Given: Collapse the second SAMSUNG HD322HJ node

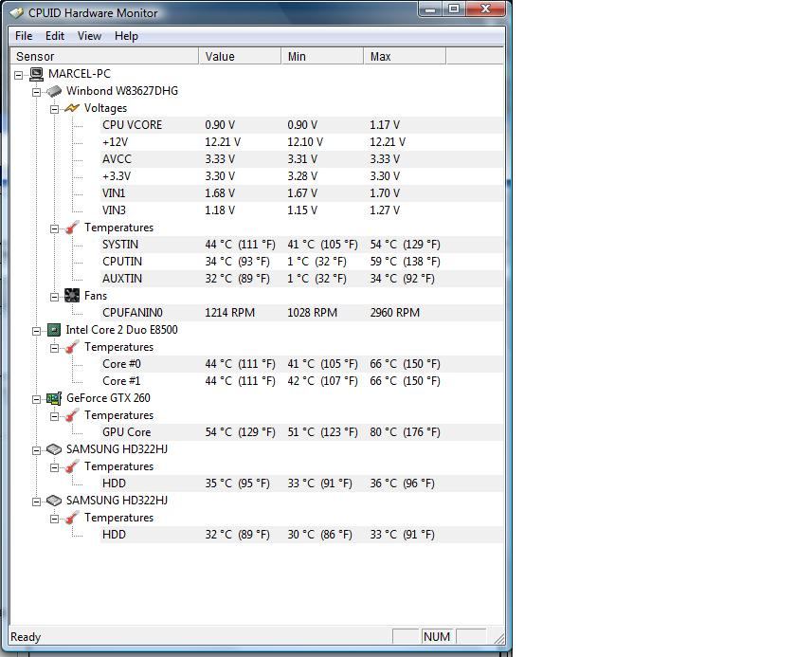Looking at the screenshot, I should (37, 502).
